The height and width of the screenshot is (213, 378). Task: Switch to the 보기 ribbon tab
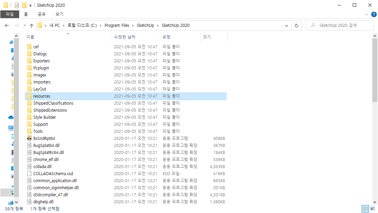[59, 14]
